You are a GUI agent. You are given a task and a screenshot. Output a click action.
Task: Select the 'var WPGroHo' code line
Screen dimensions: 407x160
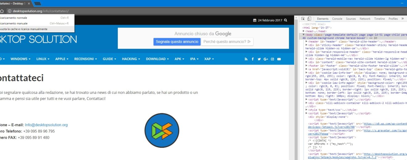pos(330,144)
